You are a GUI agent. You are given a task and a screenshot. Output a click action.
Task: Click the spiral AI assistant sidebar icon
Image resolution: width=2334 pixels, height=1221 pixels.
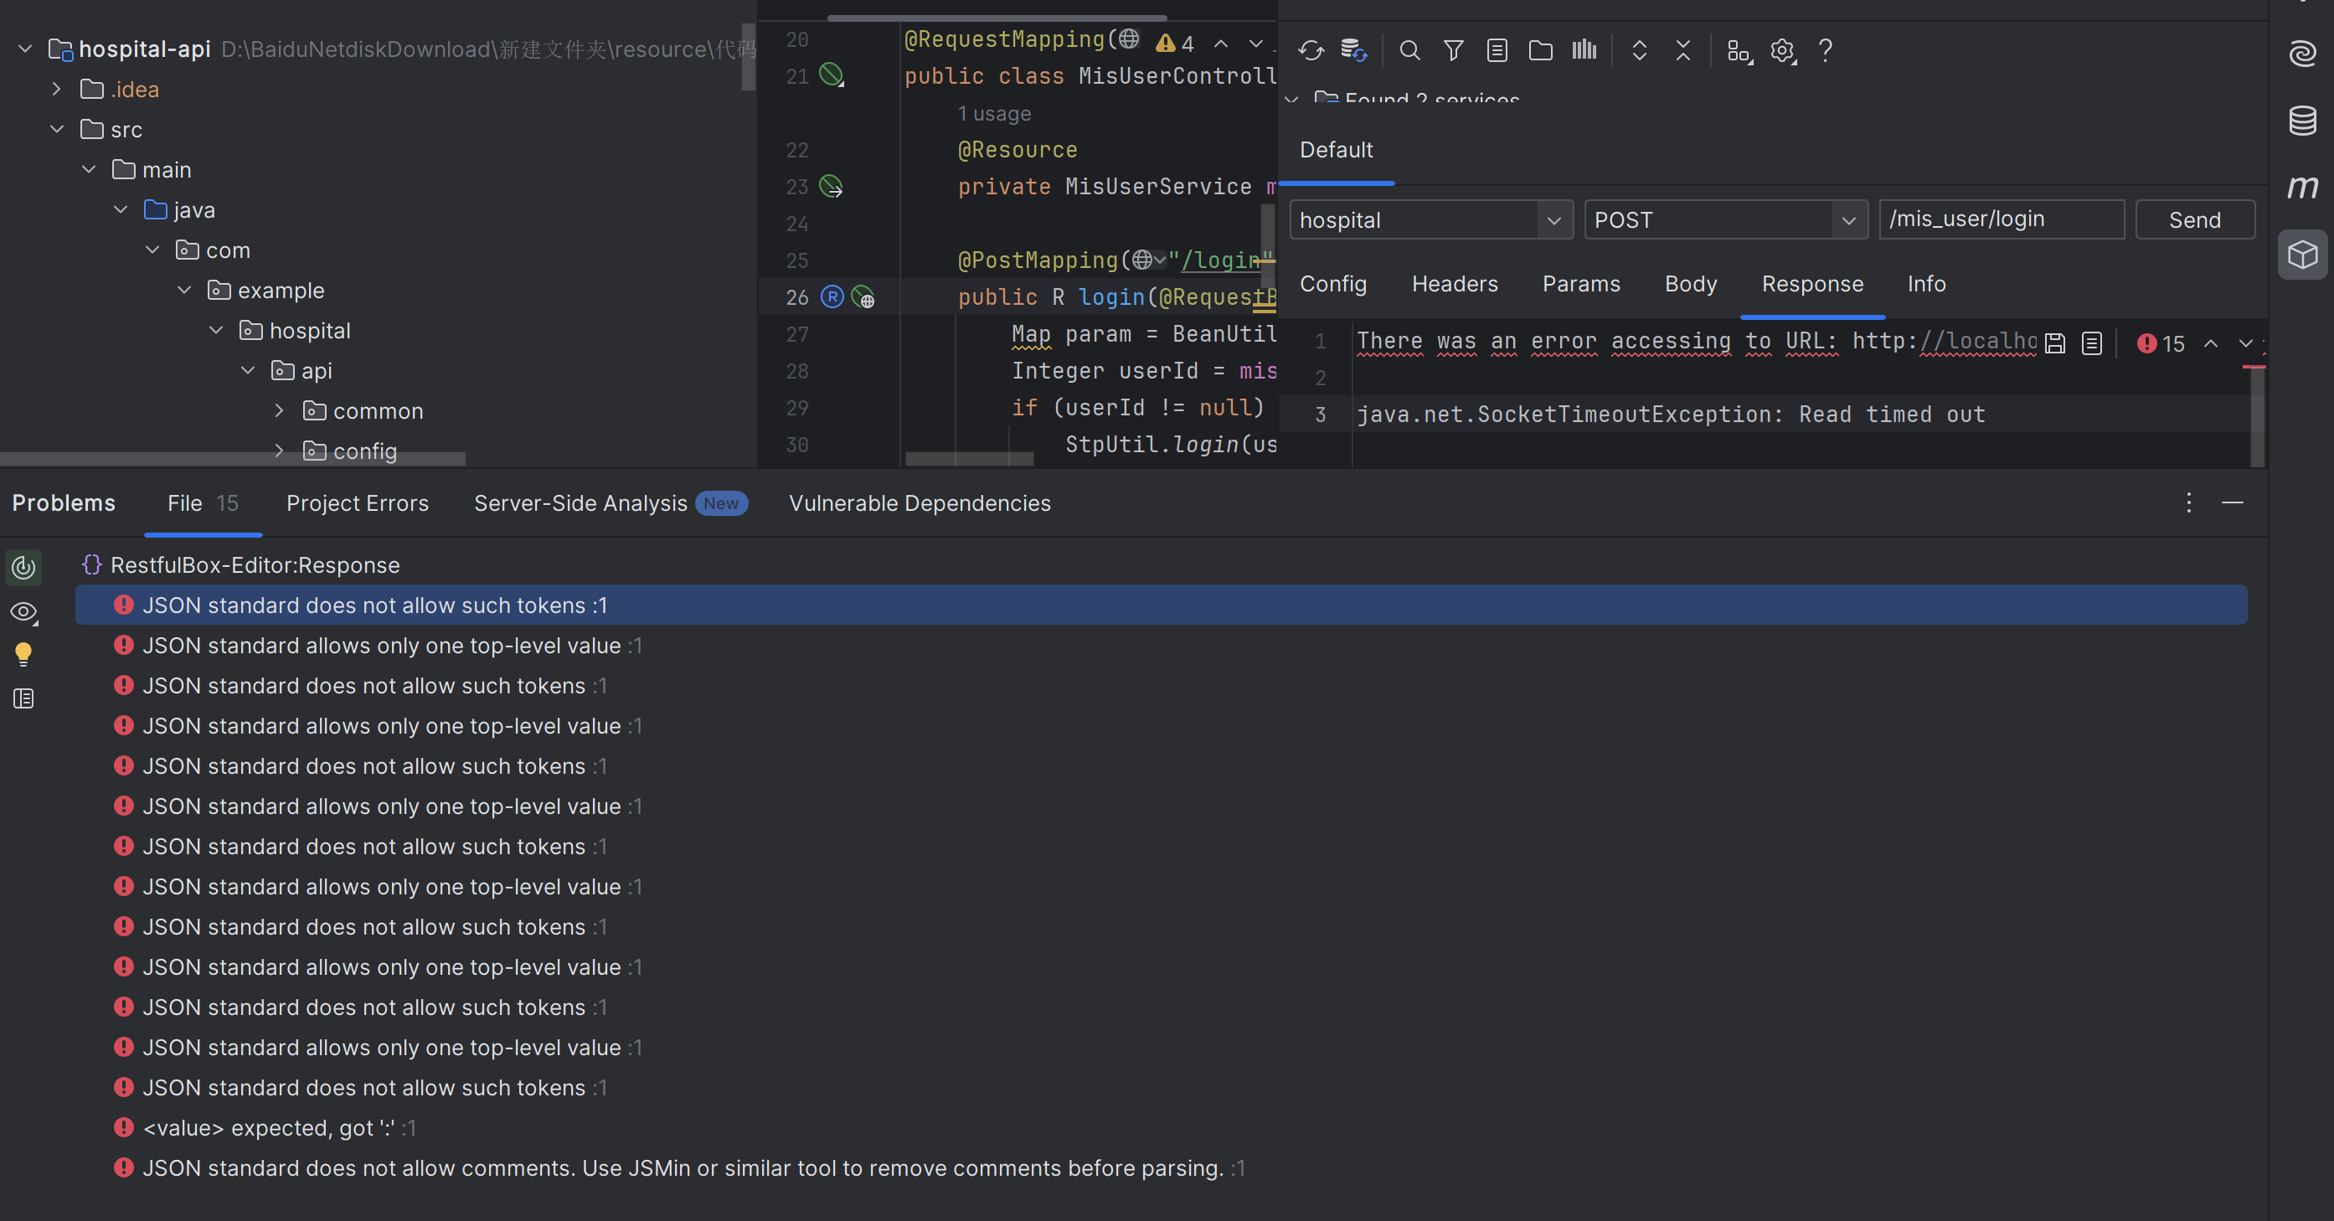click(x=2302, y=54)
